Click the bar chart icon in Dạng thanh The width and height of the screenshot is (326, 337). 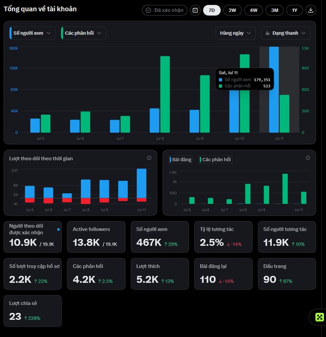pyautogui.click(x=268, y=33)
